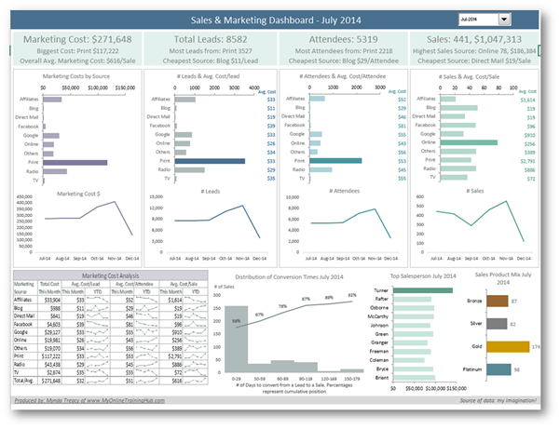Click the Platinum bar in Product Mix
The image size is (560, 429).
click(499, 369)
